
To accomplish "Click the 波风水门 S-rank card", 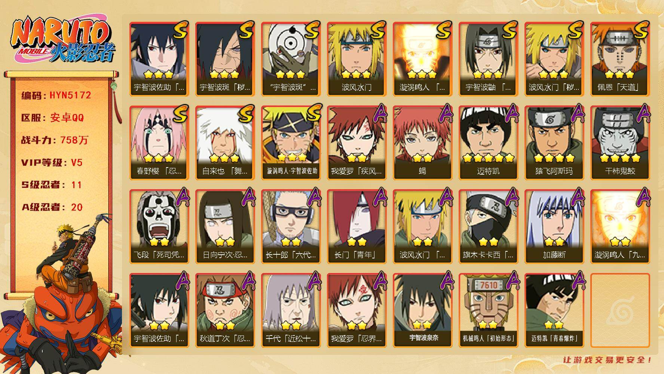I will coord(357,59).
